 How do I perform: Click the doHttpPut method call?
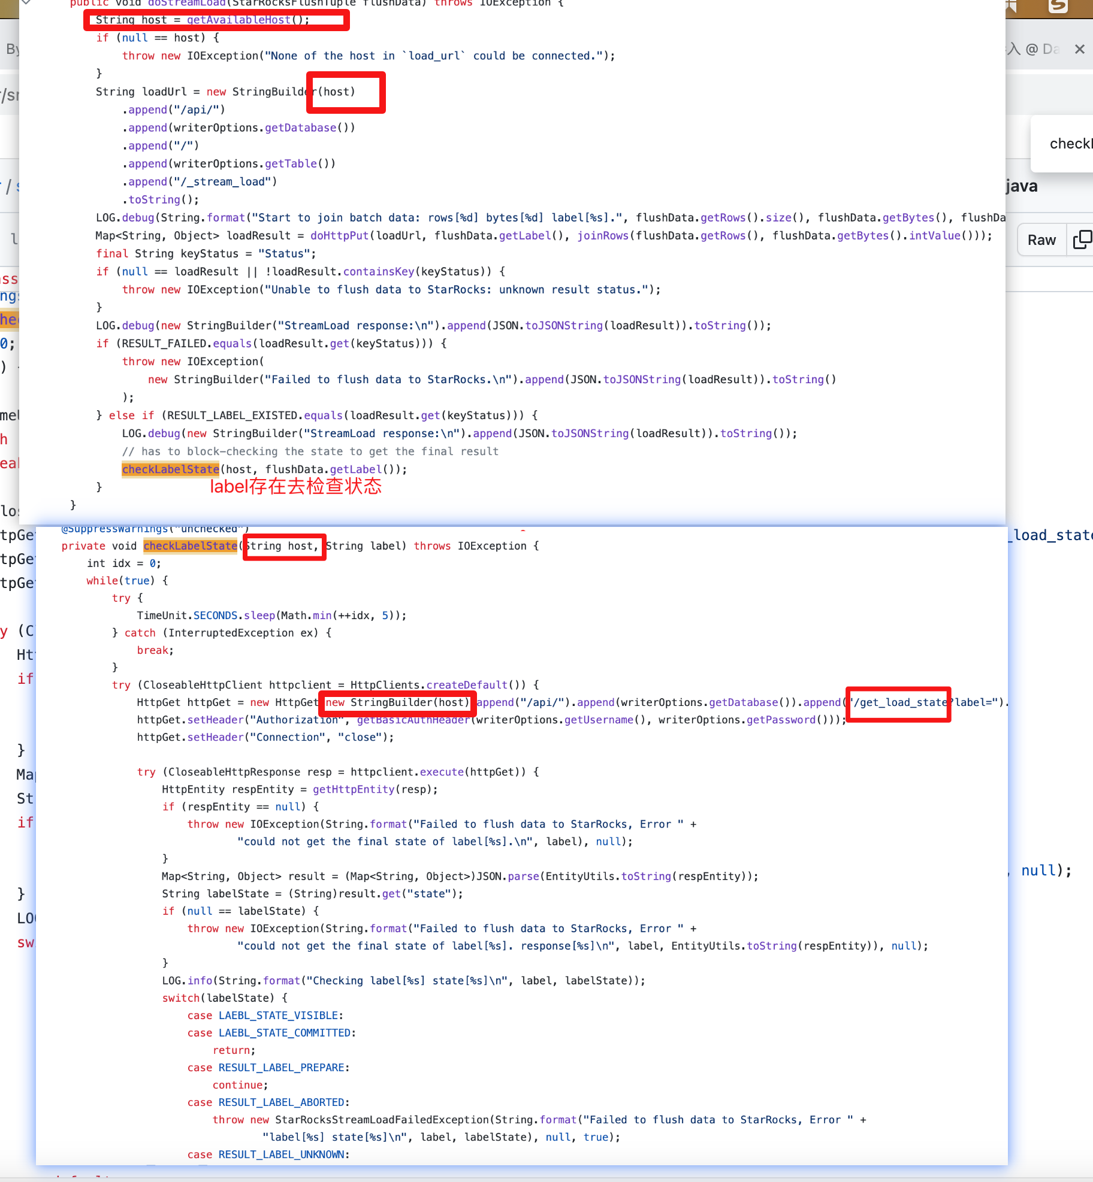[x=340, y=236]
